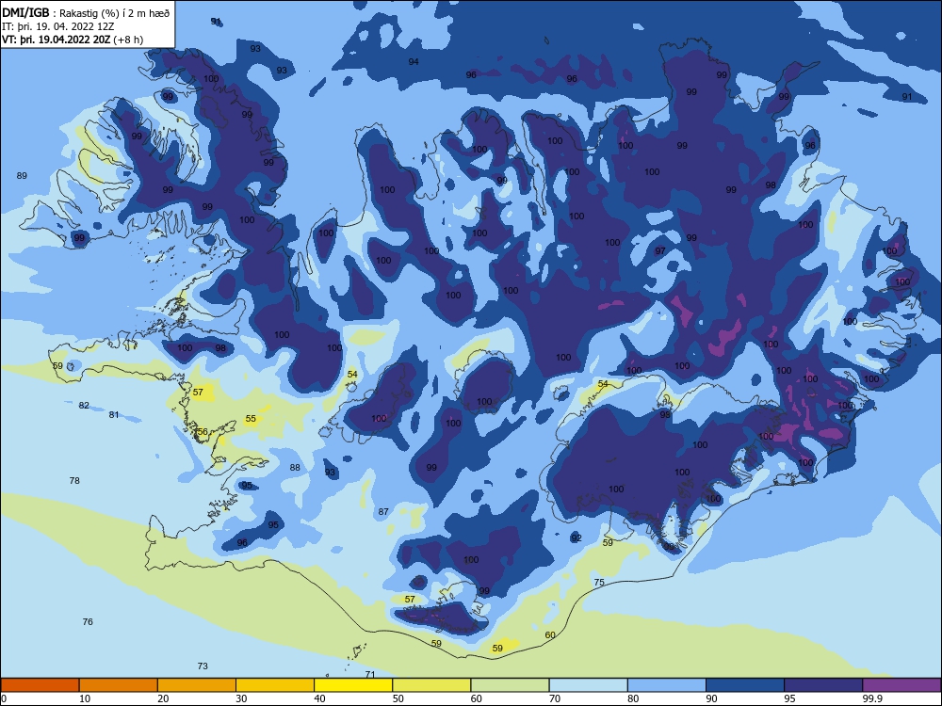This screenshot has width=942, height=706.
Task: Click the humidity value 87 on the map
Action: click(x=383, y=512)
